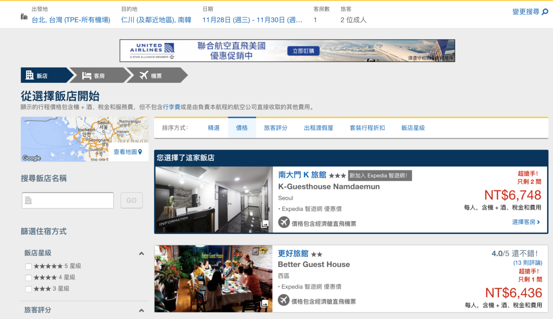Click the United Airlines logo in the banner
Screen dimensions: 553x319
[152, 51]
